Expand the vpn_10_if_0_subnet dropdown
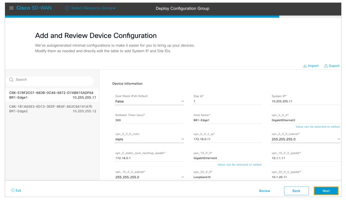This screenshot has height=200, width=346. click(x=182, y=177)
